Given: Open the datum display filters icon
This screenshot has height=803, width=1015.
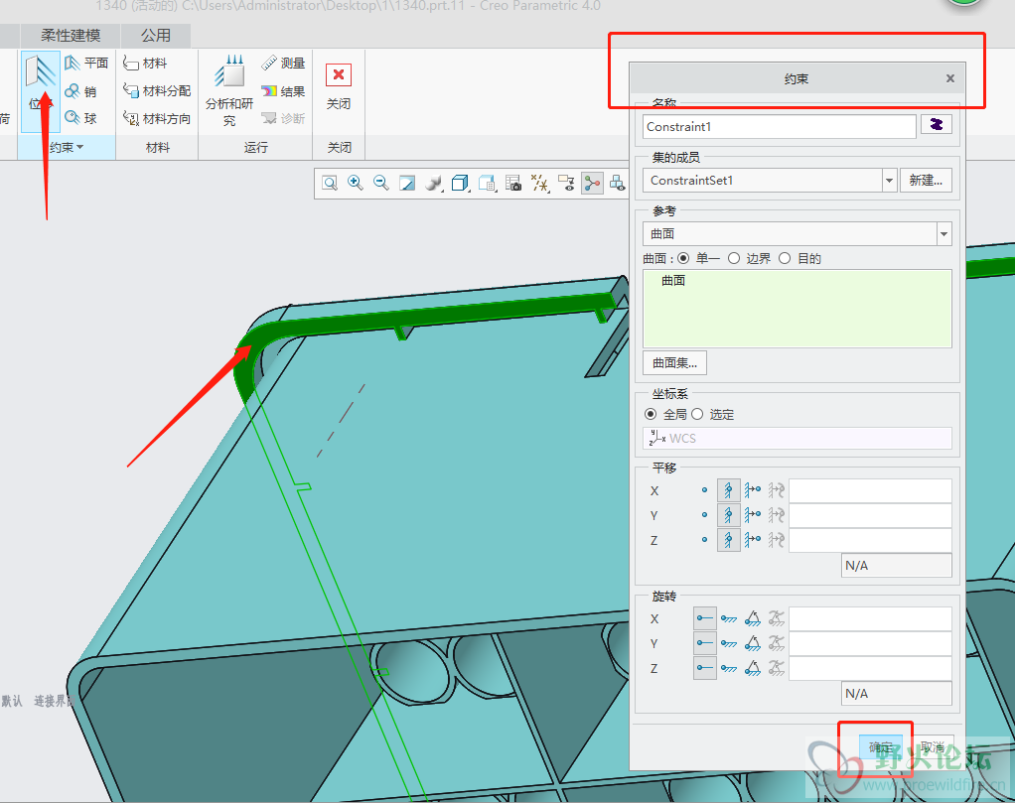Looking at the screenshot, I should 540,183.
